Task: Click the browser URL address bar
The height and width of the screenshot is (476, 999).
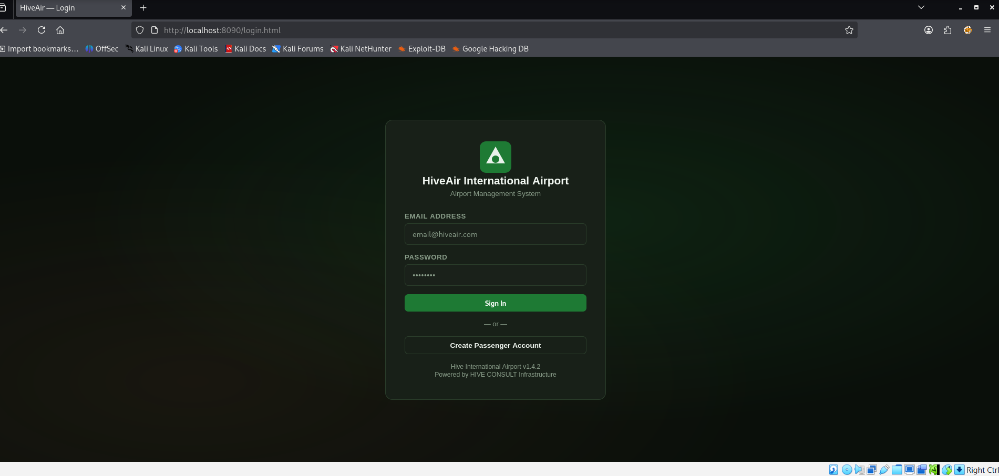Action: [x=494, y=30]
